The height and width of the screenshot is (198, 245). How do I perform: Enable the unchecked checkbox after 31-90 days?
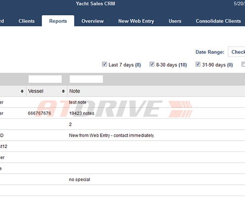(x=243, y=64)
